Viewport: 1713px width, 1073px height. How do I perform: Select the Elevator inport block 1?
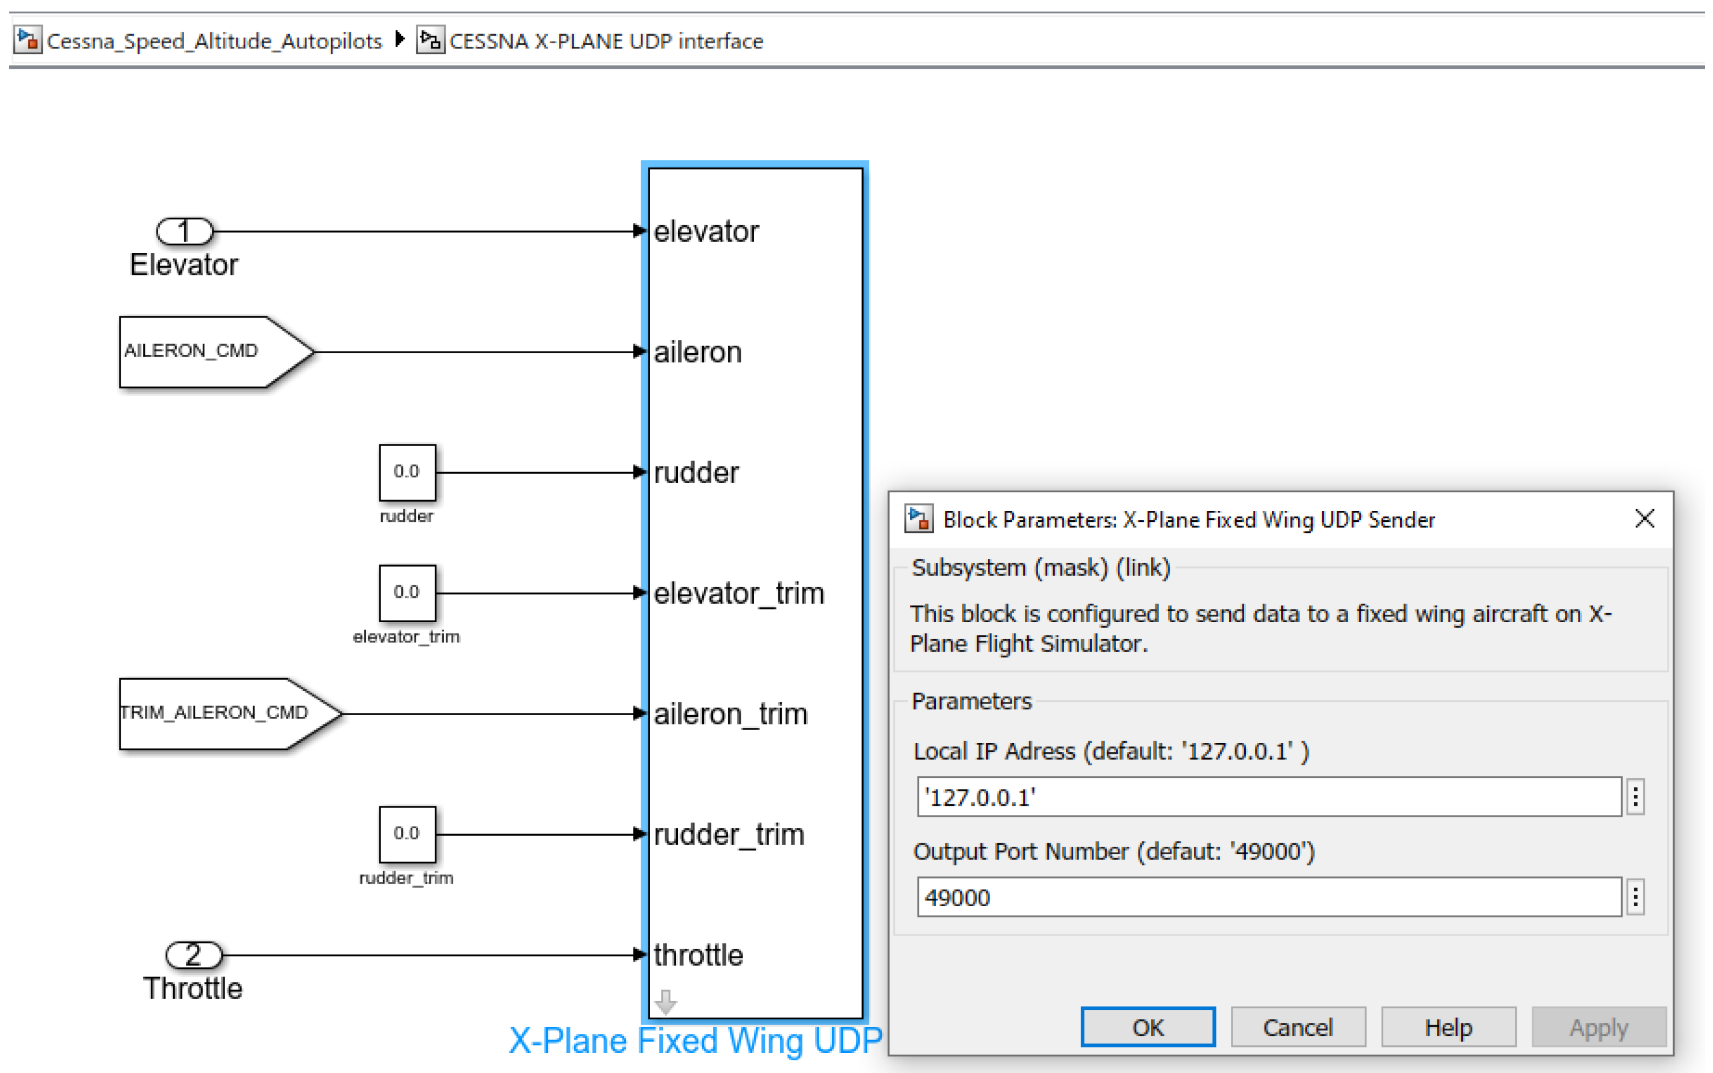coord(185,231)
